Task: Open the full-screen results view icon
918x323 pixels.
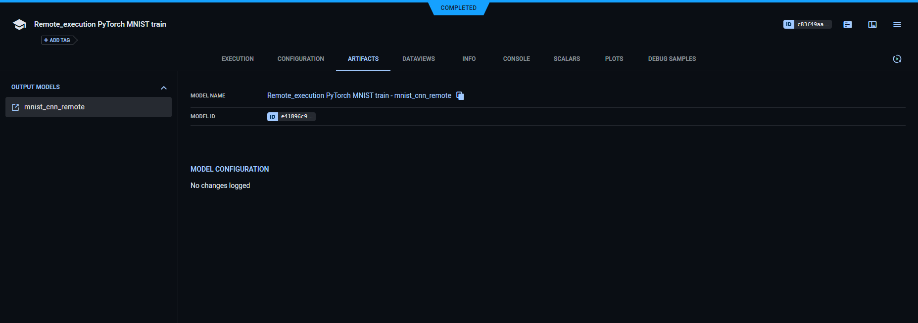Action: (x=872, y=25)
